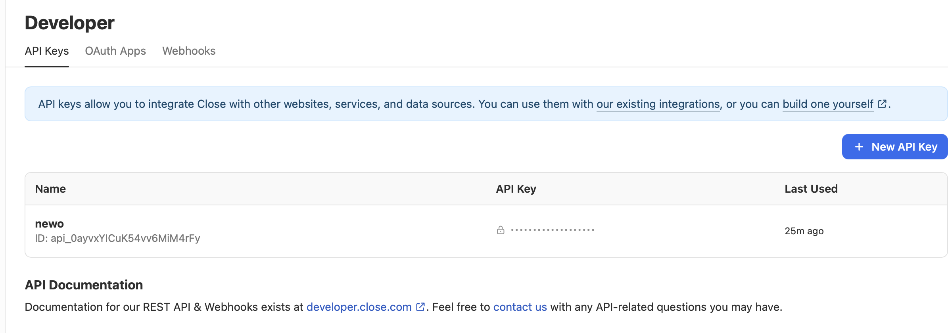Click the masked API key dots
This screenshot has height=333, width=948.
click(x=553, y=230)
